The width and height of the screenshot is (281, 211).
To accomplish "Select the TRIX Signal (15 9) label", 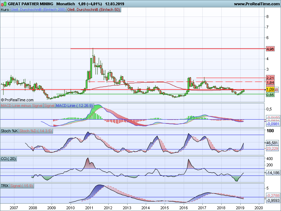I will [x=22, y=186].
